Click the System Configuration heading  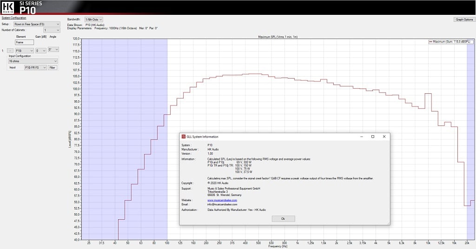[14, 18]
